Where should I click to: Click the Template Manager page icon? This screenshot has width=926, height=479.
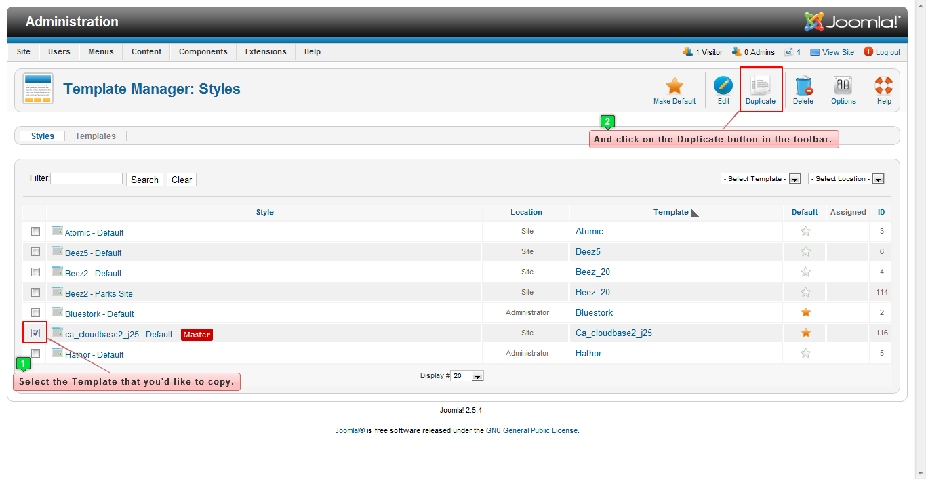(x=38, y=89)
